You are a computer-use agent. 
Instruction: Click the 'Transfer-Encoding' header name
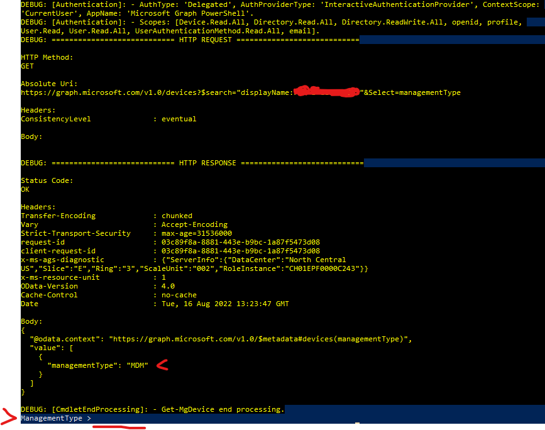(58, 216)
